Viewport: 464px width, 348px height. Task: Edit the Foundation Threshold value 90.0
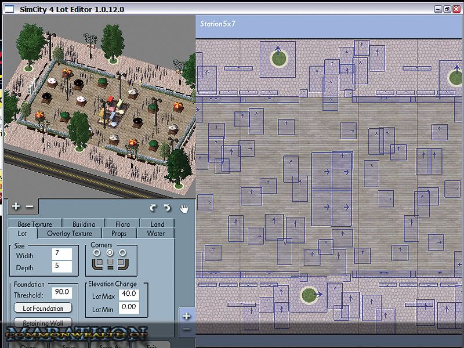pyautogui.click(x=62, y=292)
